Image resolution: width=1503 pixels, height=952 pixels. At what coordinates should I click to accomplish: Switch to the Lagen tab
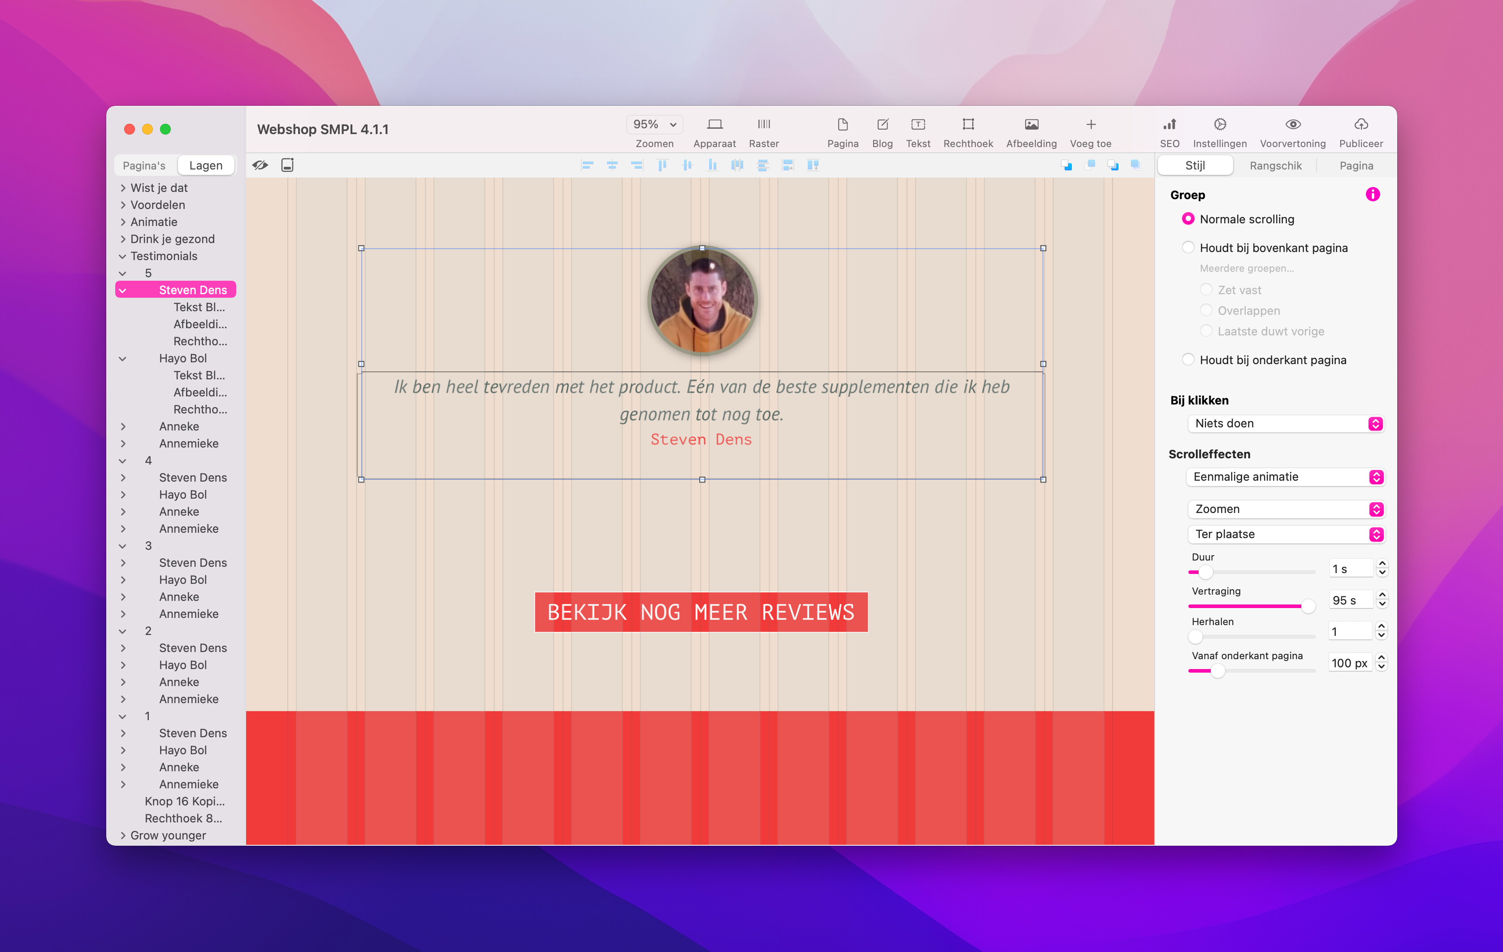click(x=206, y=165)
